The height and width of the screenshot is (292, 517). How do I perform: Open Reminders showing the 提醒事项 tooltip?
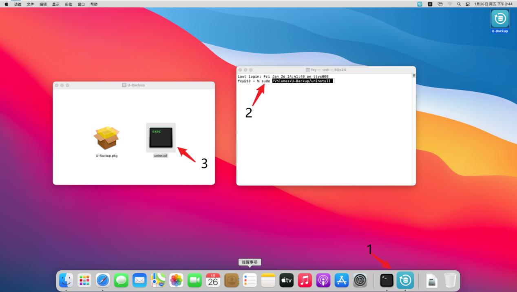(x=250, y=280)
